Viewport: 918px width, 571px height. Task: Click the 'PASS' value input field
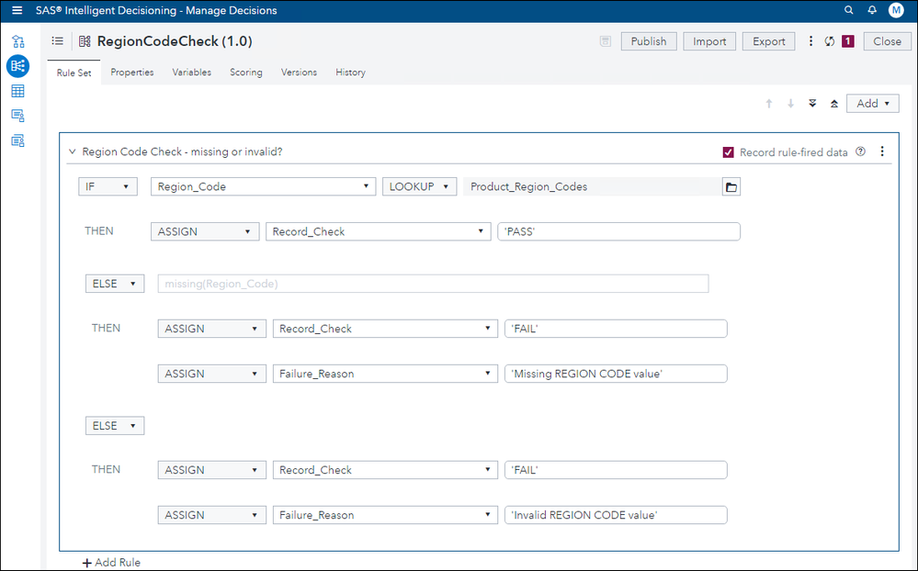[x=618, y=232]
